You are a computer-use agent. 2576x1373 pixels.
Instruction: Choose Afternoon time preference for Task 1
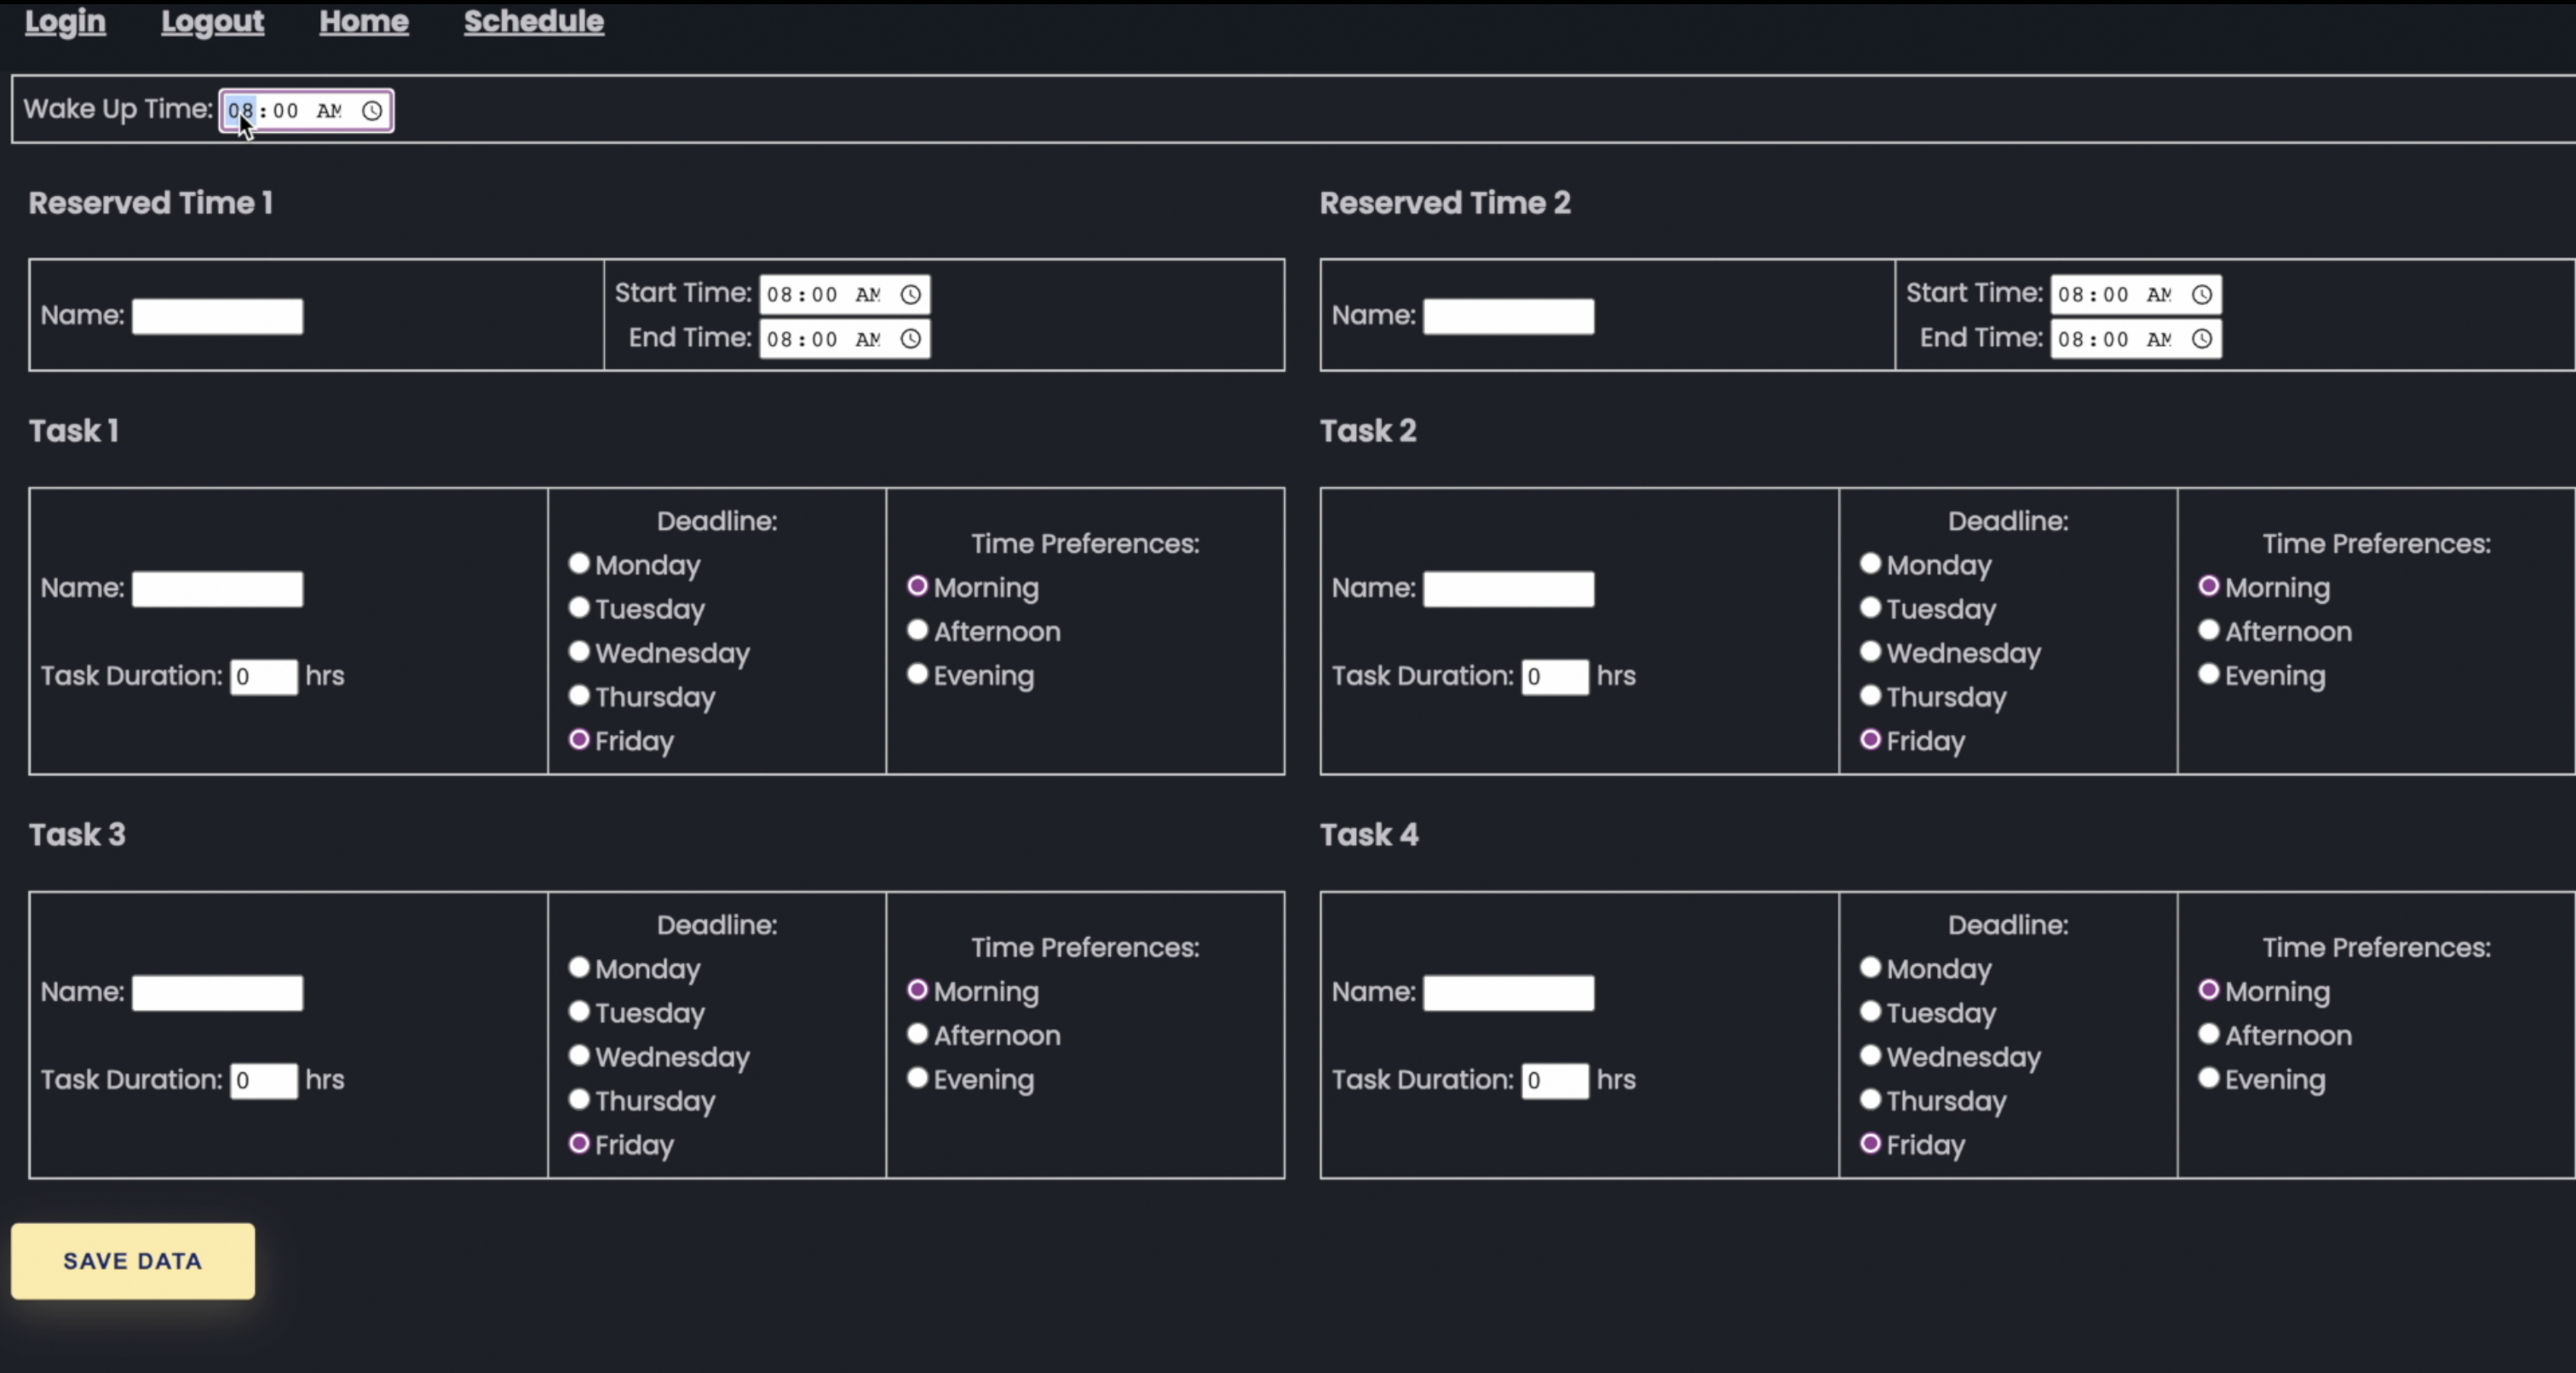coord(918,631)
